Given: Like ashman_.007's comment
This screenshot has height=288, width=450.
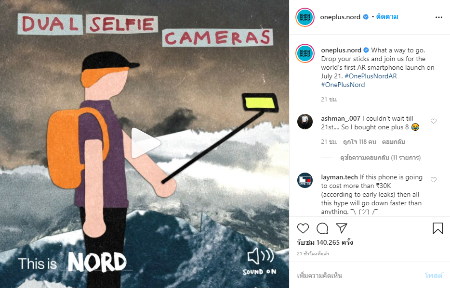Looking at the screenshot, I should [433, 121].
